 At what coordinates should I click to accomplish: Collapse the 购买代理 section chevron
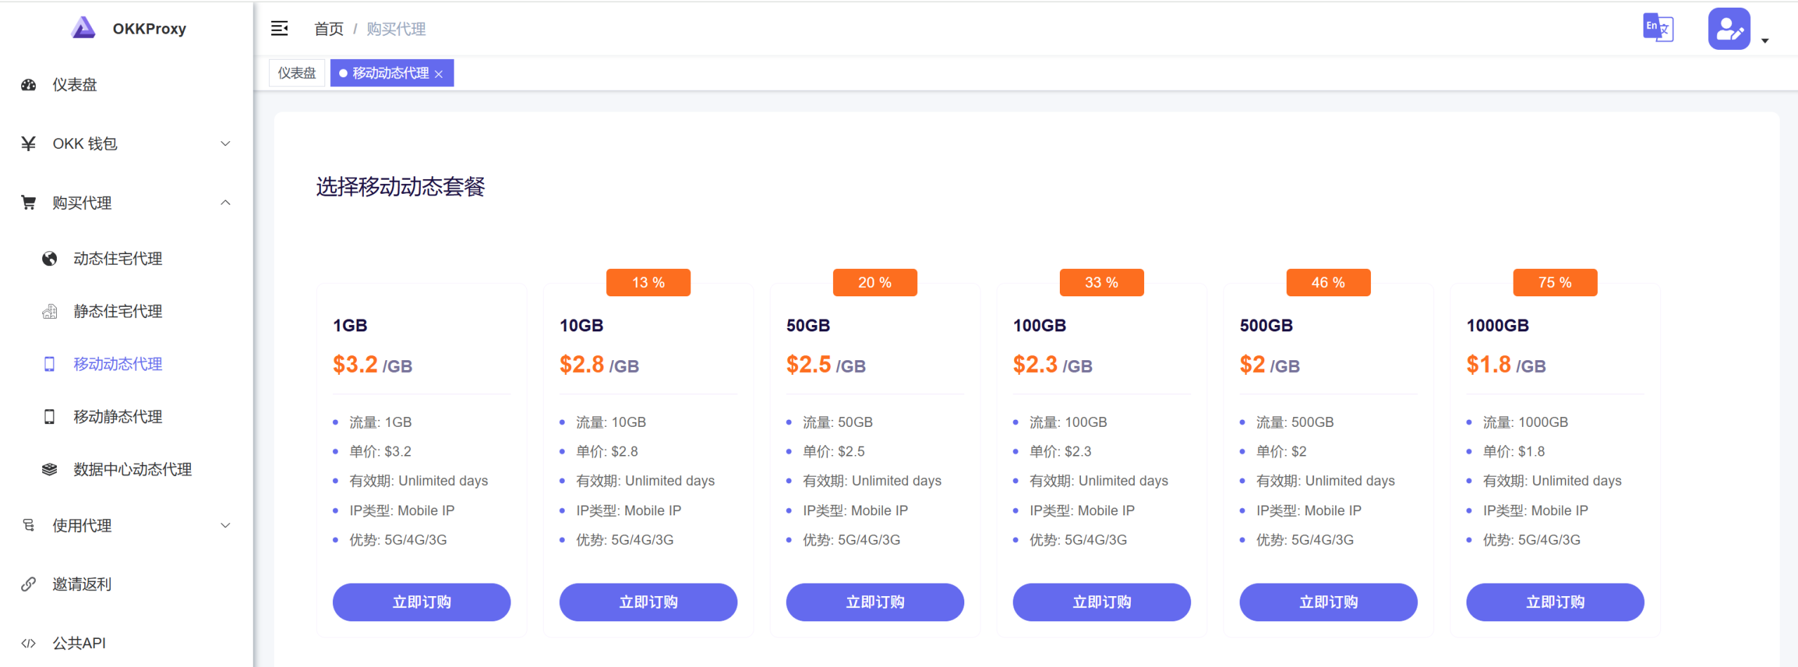[x=225, y=202]
